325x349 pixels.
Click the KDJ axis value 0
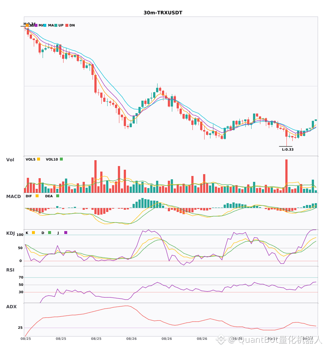pyautogui.click(x=21, y=261)
